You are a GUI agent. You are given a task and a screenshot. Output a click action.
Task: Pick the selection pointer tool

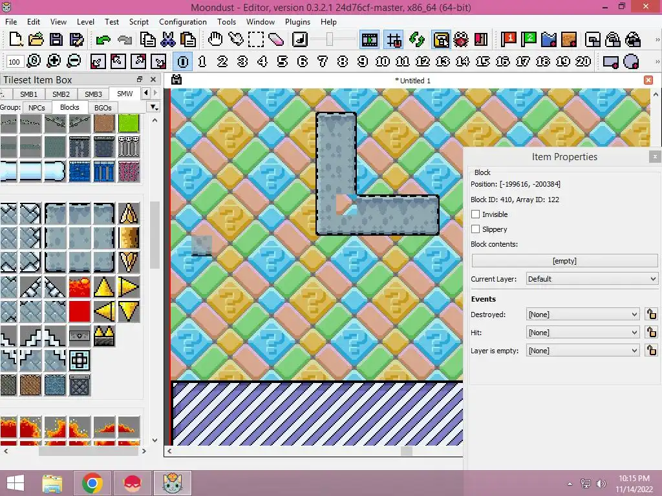pyautogui.click(x=235, y=39)
